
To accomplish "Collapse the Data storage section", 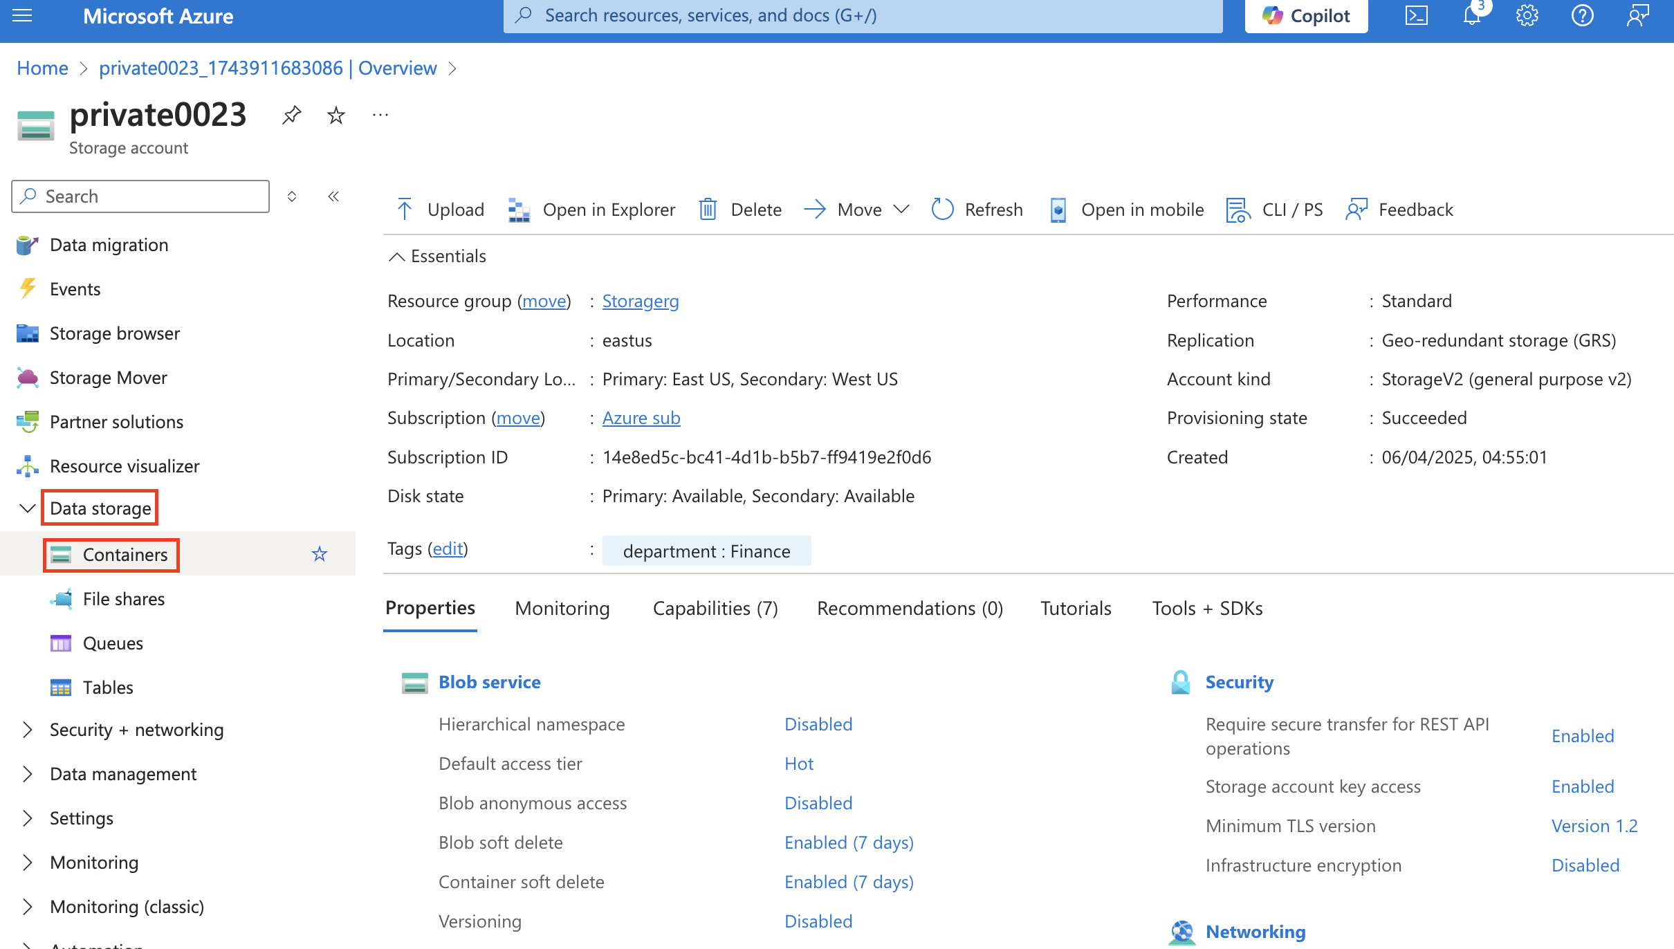I will 28,508.
